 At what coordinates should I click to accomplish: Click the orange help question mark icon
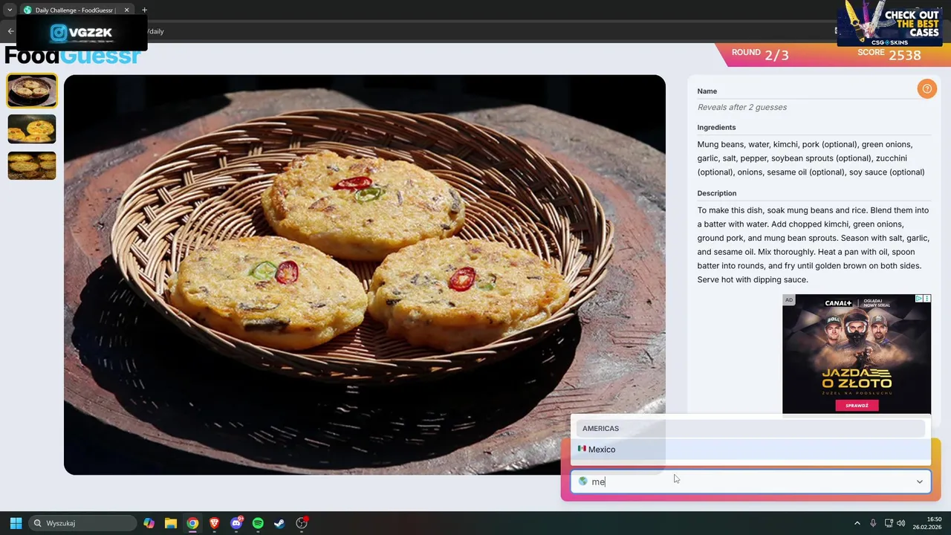(x=926, y=89)
